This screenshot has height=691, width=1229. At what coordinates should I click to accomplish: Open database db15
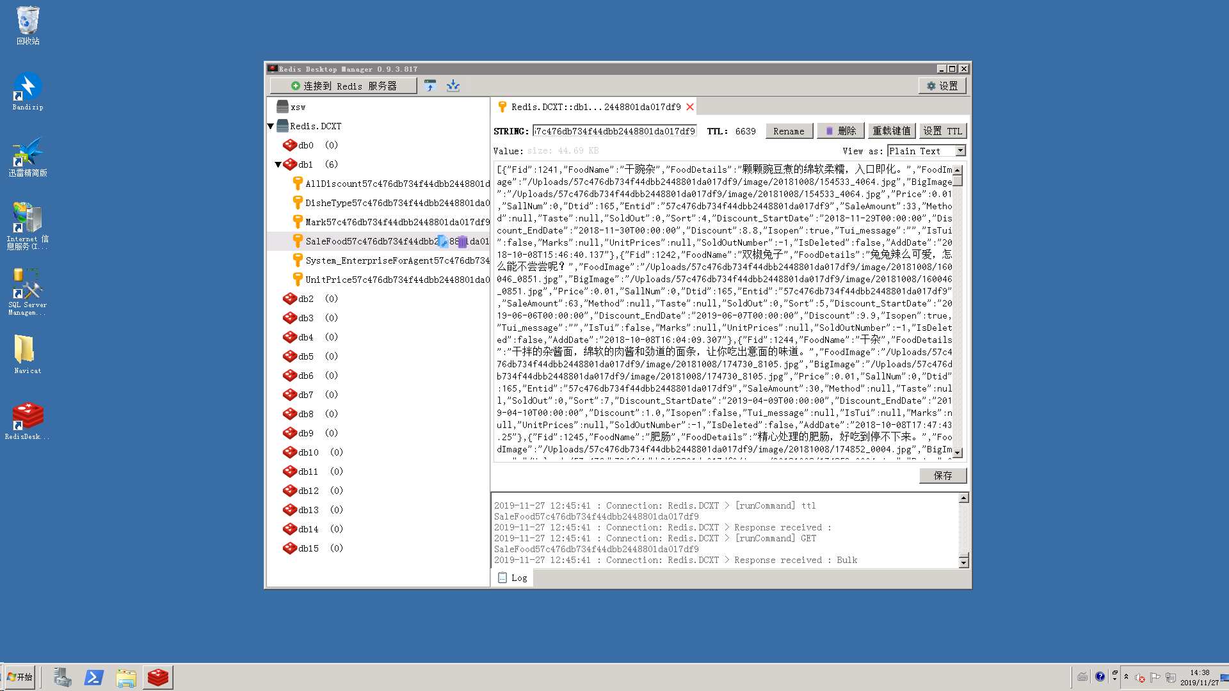[313, 548]
